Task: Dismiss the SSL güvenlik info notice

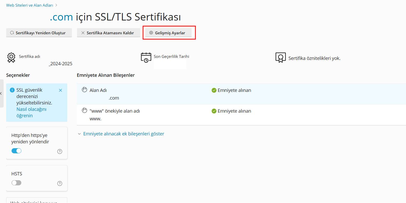Action: 60,90
